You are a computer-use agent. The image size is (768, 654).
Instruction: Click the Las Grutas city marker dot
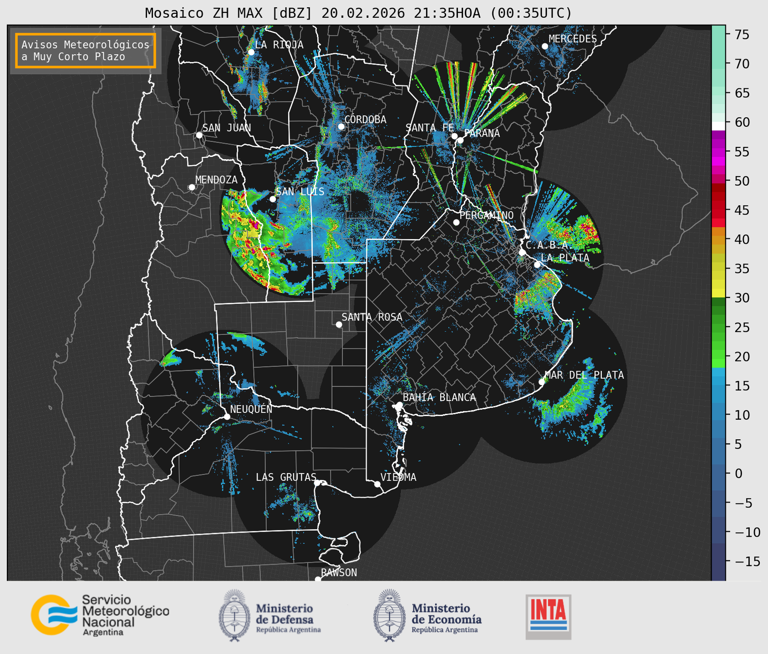tap(317, 483)
